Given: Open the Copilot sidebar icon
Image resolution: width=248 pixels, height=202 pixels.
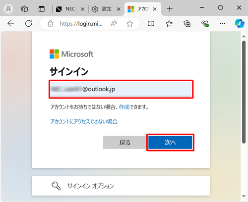Looking at the screenshot, I should [x=240, y=23].
